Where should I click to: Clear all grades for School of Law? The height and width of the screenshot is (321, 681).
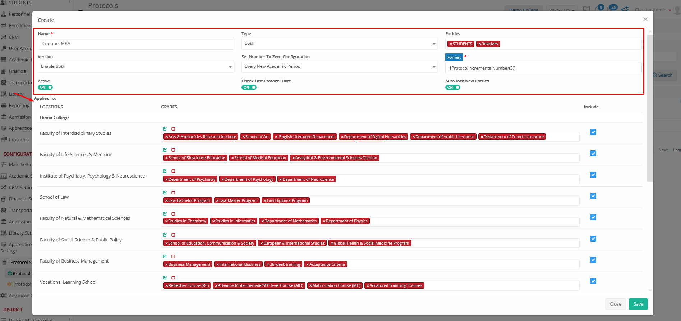tap(173, 193)
